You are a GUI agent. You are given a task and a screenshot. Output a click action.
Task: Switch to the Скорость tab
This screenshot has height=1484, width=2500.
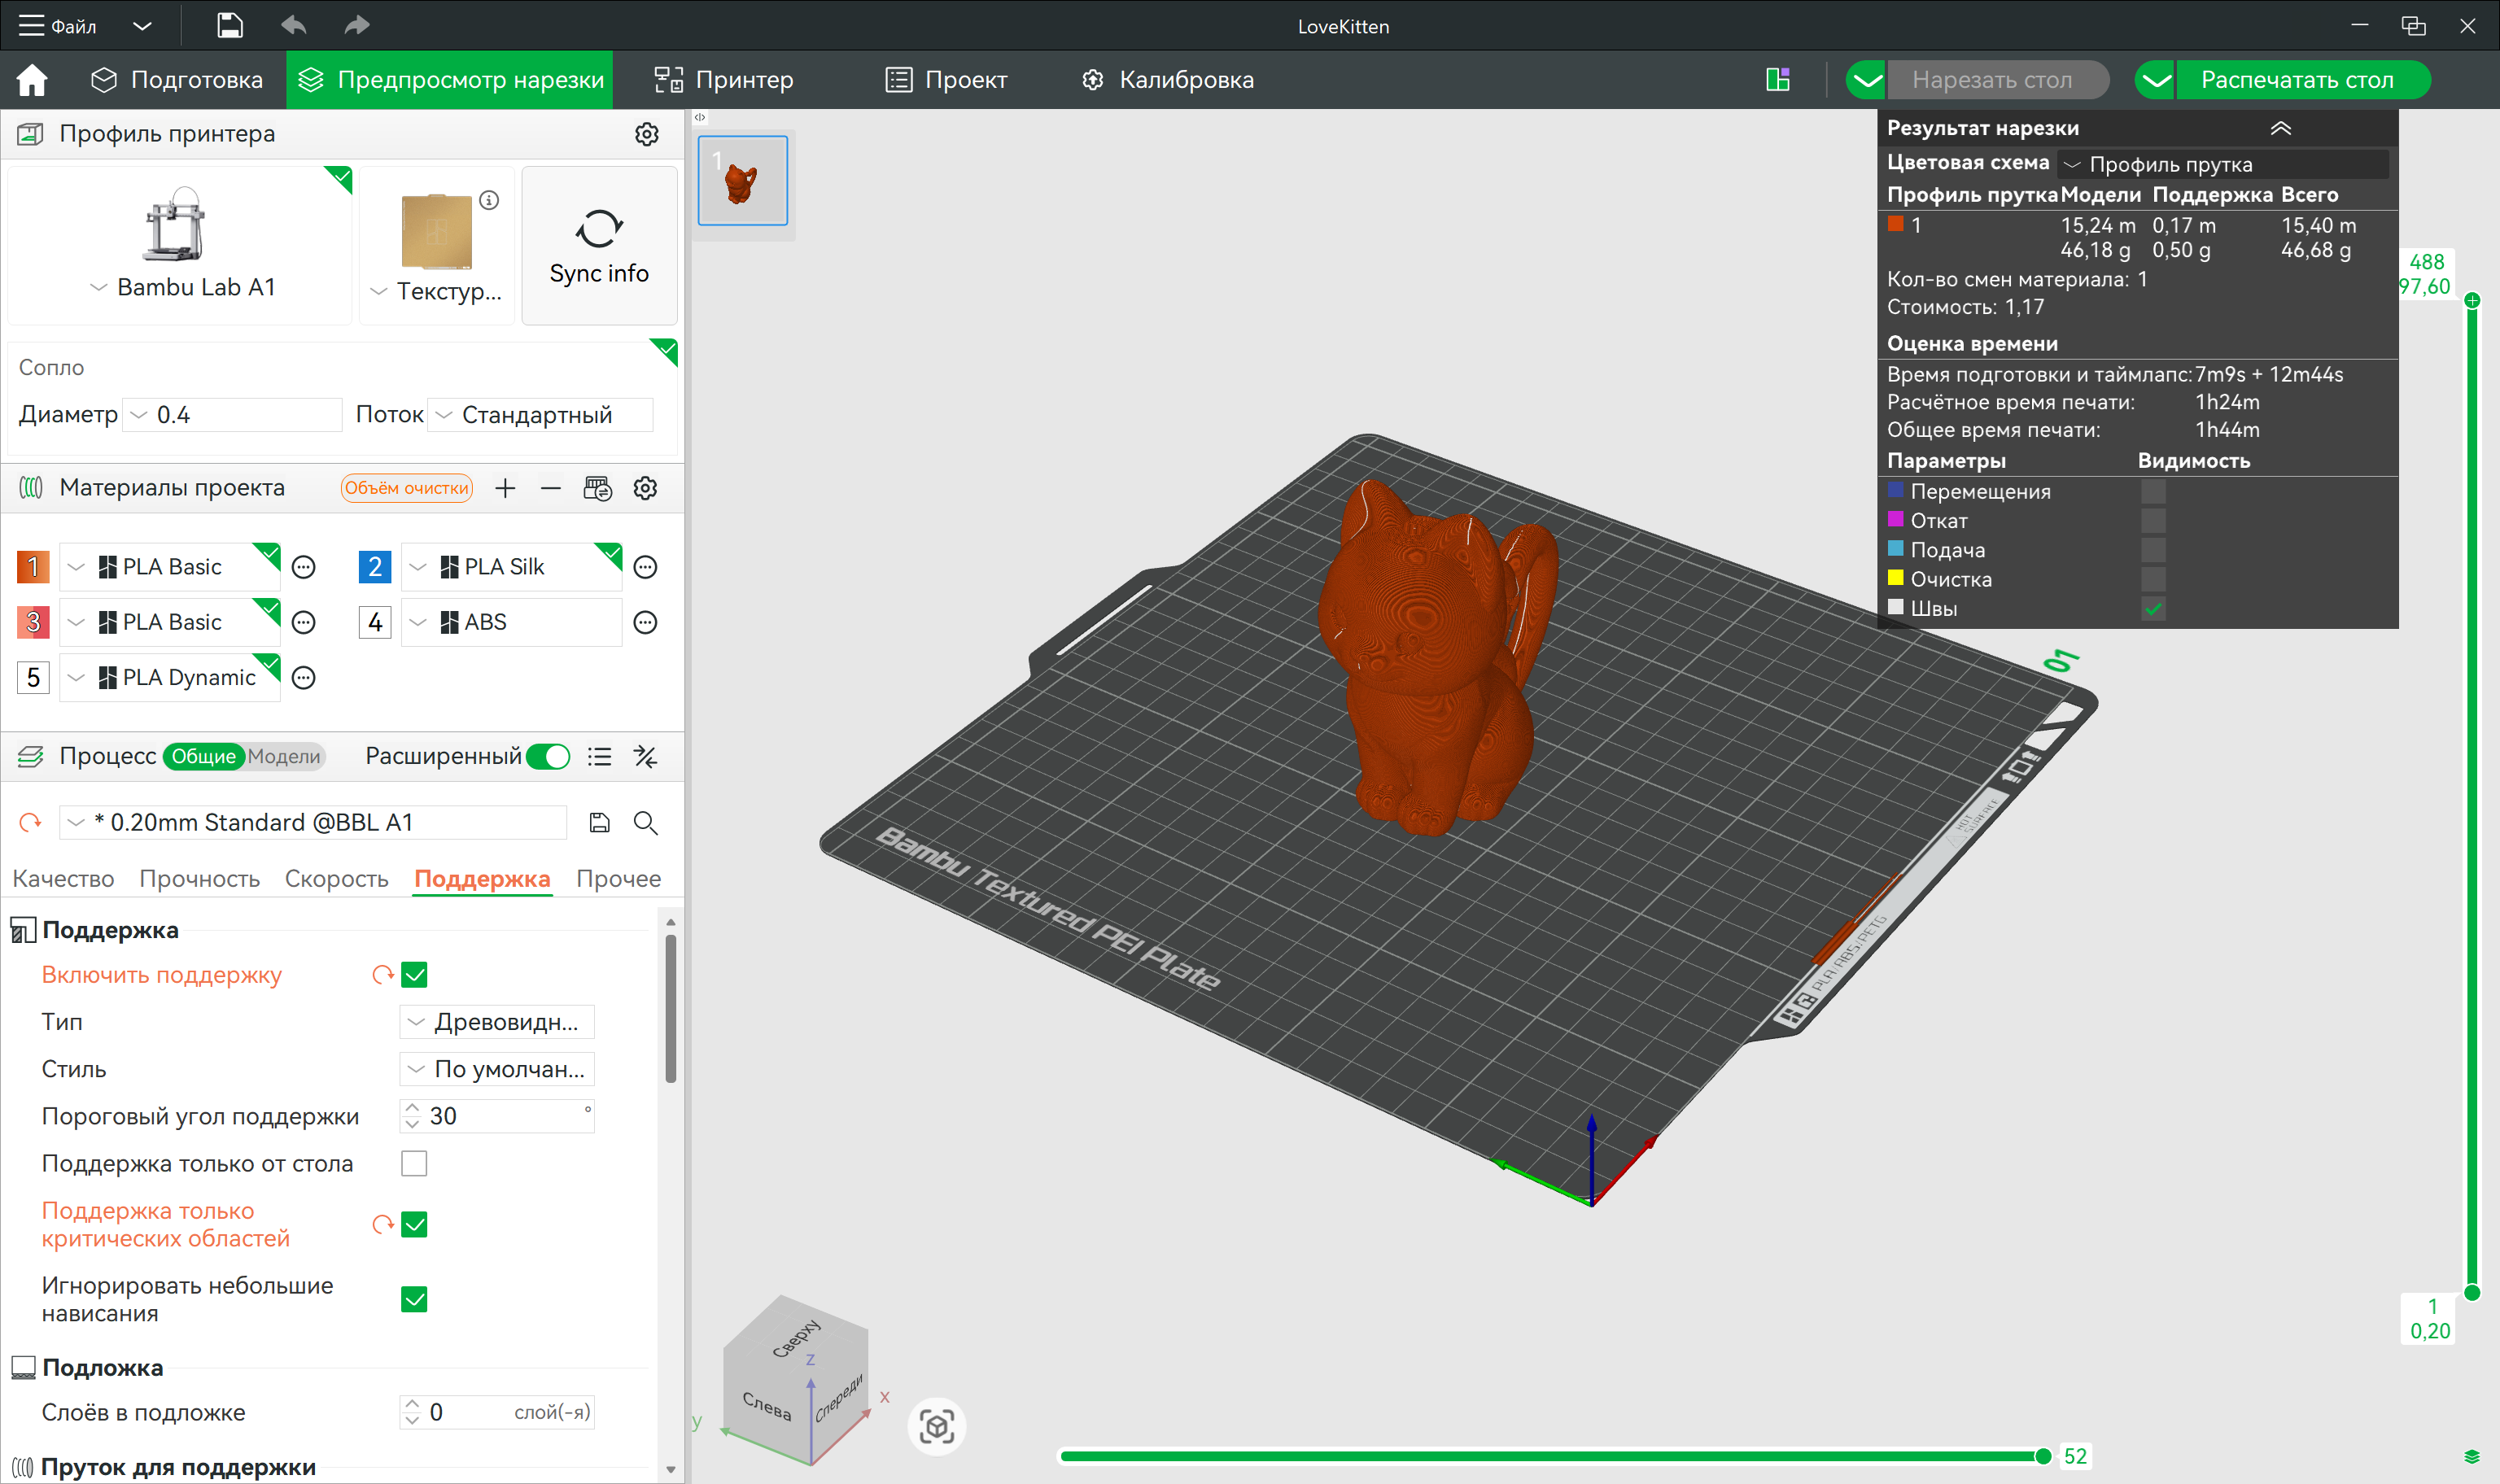[x=336, y=879]
